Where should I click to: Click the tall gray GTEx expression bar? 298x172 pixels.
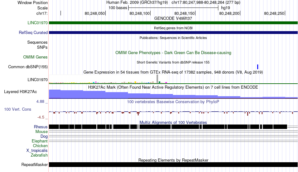pos(157,79)
